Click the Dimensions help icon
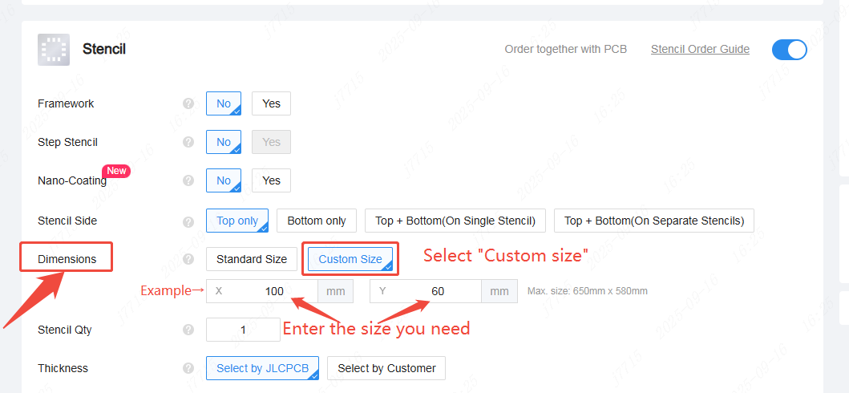This screenshot has height=393, width=849. pos(188,259)
